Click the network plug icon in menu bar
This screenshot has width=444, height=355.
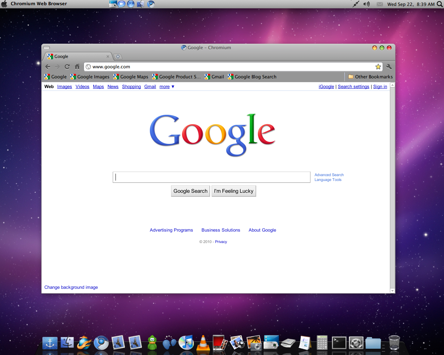pos(356,4)
